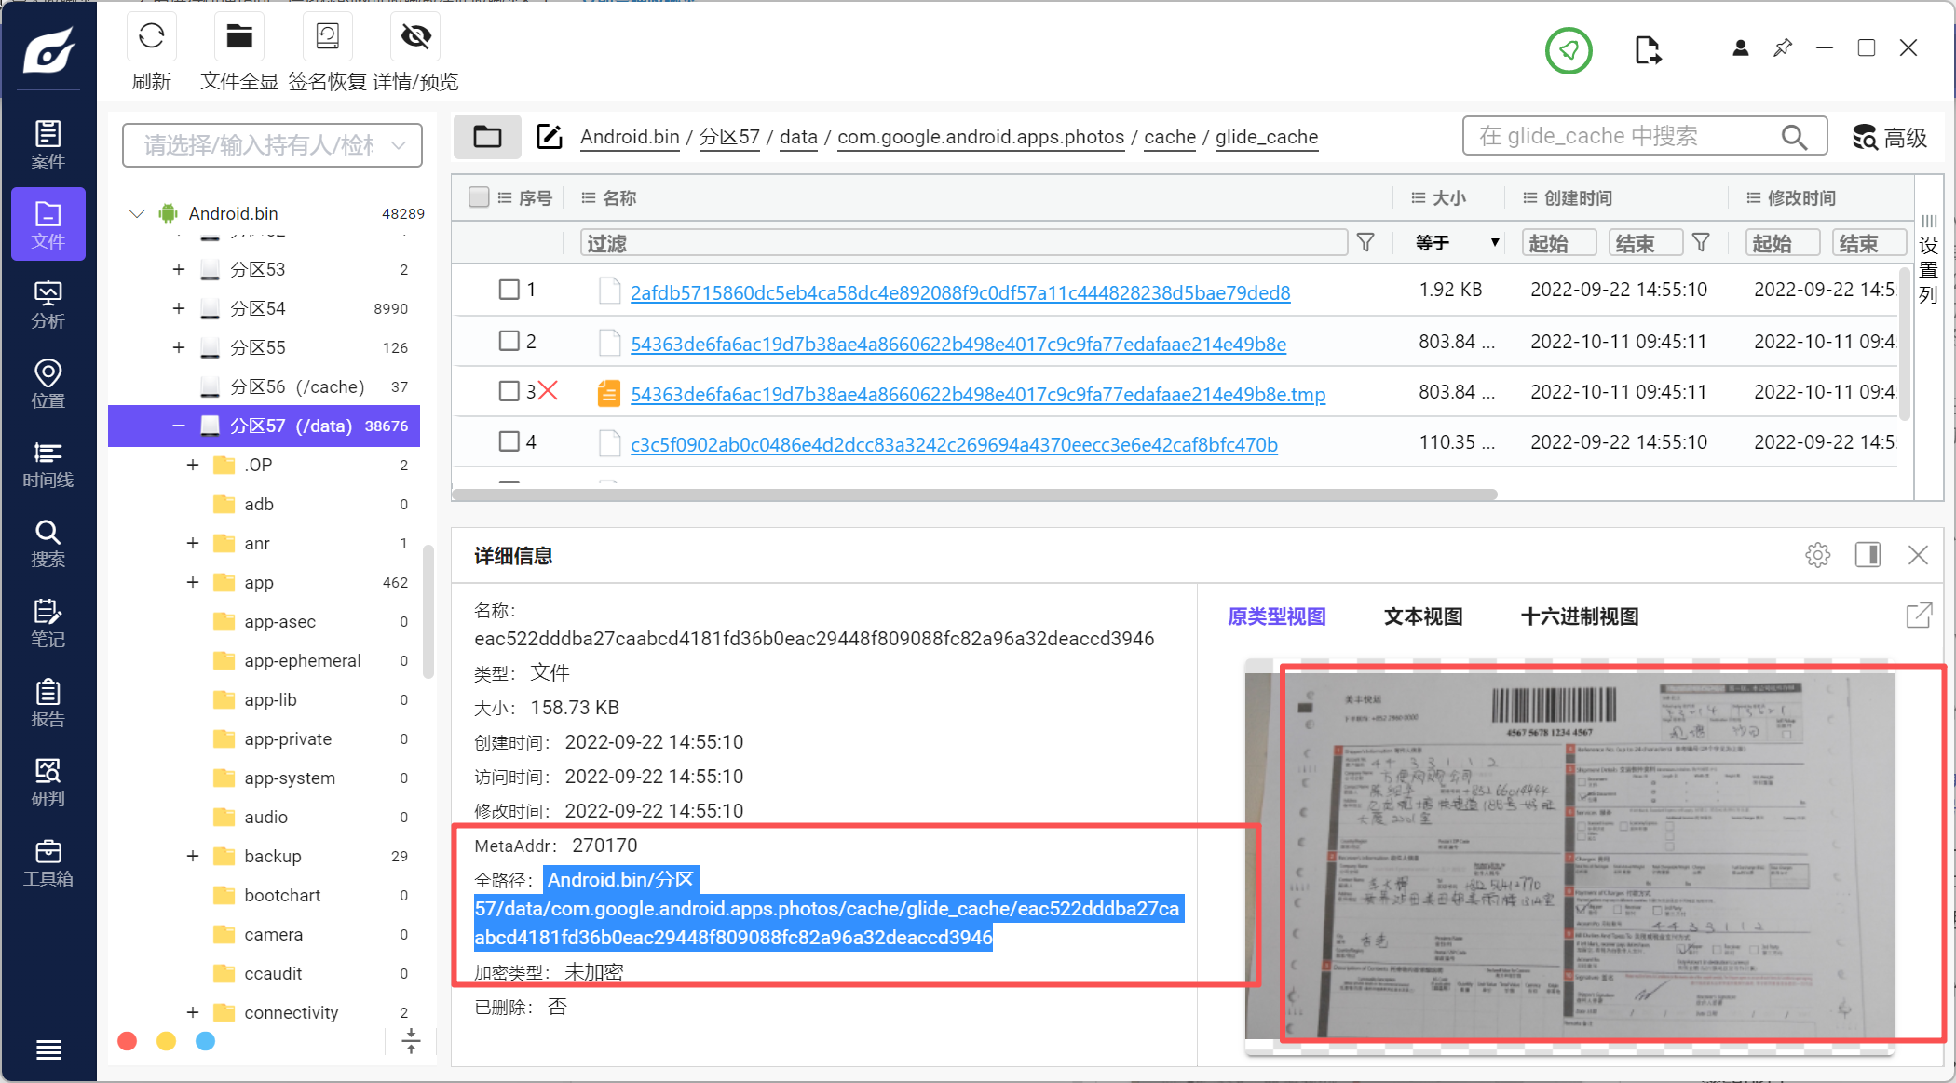Click the search in glide_cache field

point(1625,137)
